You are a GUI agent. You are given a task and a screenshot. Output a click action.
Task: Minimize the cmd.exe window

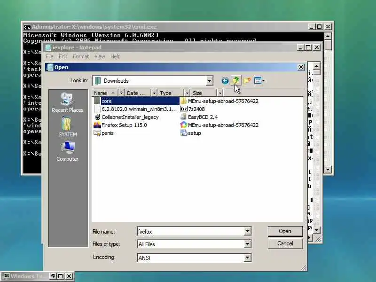(x=311, y=27)
